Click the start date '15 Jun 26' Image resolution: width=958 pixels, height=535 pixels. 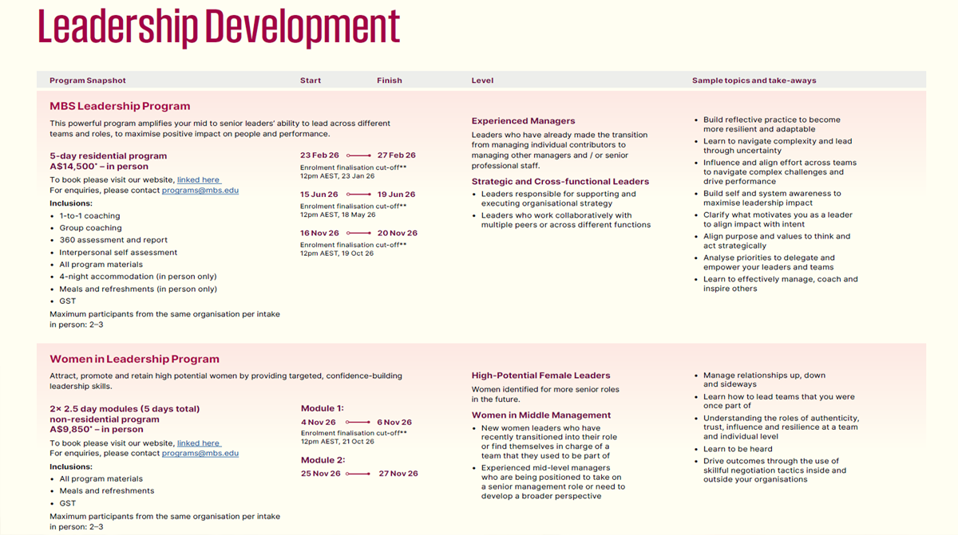pos(319,195)
